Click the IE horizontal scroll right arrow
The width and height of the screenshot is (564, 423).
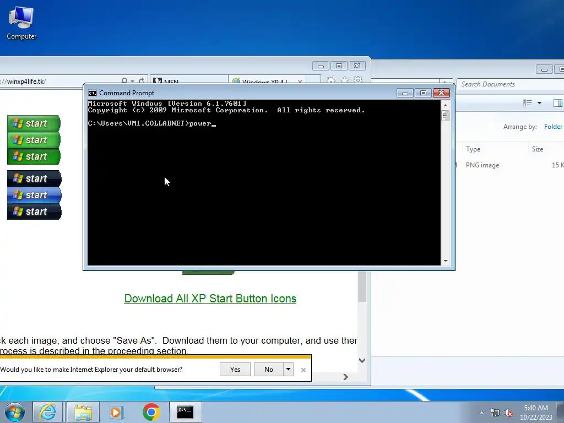pos(346,377)
